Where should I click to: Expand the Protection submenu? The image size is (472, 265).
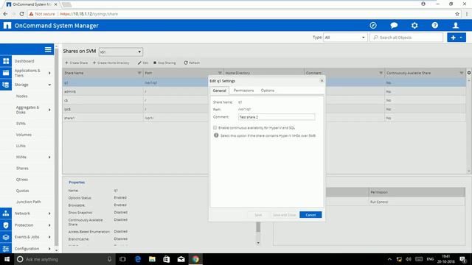[49, 225]
